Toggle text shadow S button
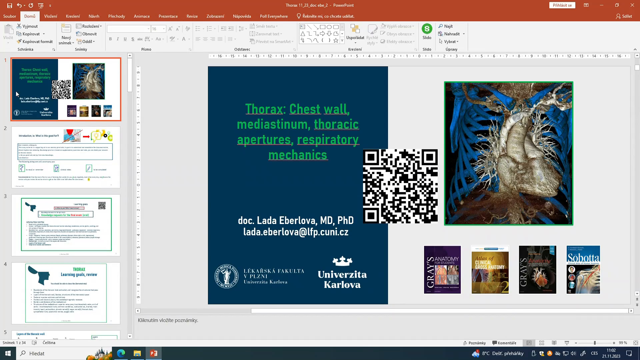This screenshot has width=640, height=360. click(133, 39)
